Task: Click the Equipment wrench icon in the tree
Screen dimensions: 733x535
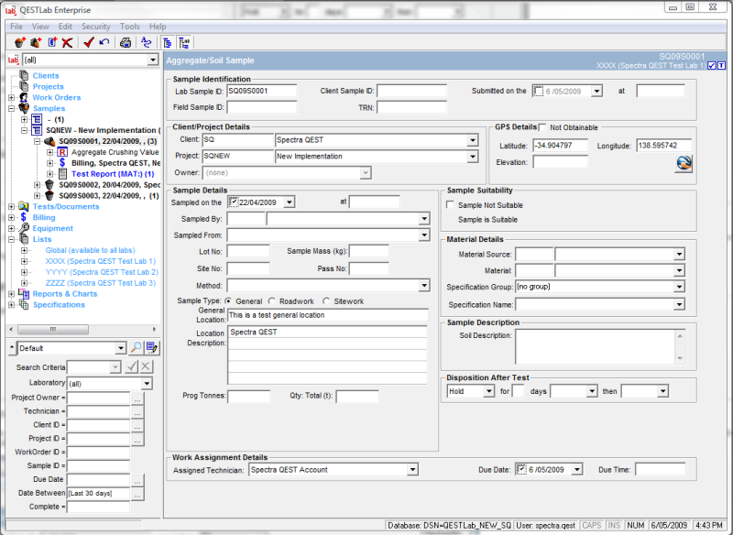Action: (25, 228)
